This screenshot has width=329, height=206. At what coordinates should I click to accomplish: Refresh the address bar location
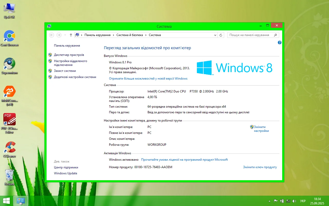pos(221,35)
